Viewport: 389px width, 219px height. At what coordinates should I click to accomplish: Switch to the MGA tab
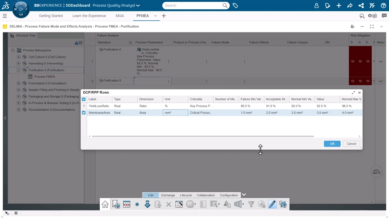(120, 16)
